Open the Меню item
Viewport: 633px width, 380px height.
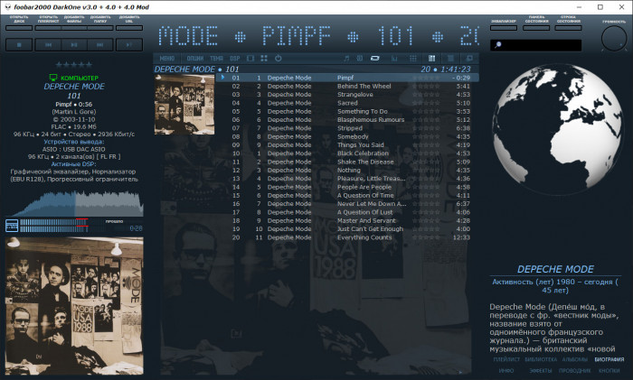[166, 59]
